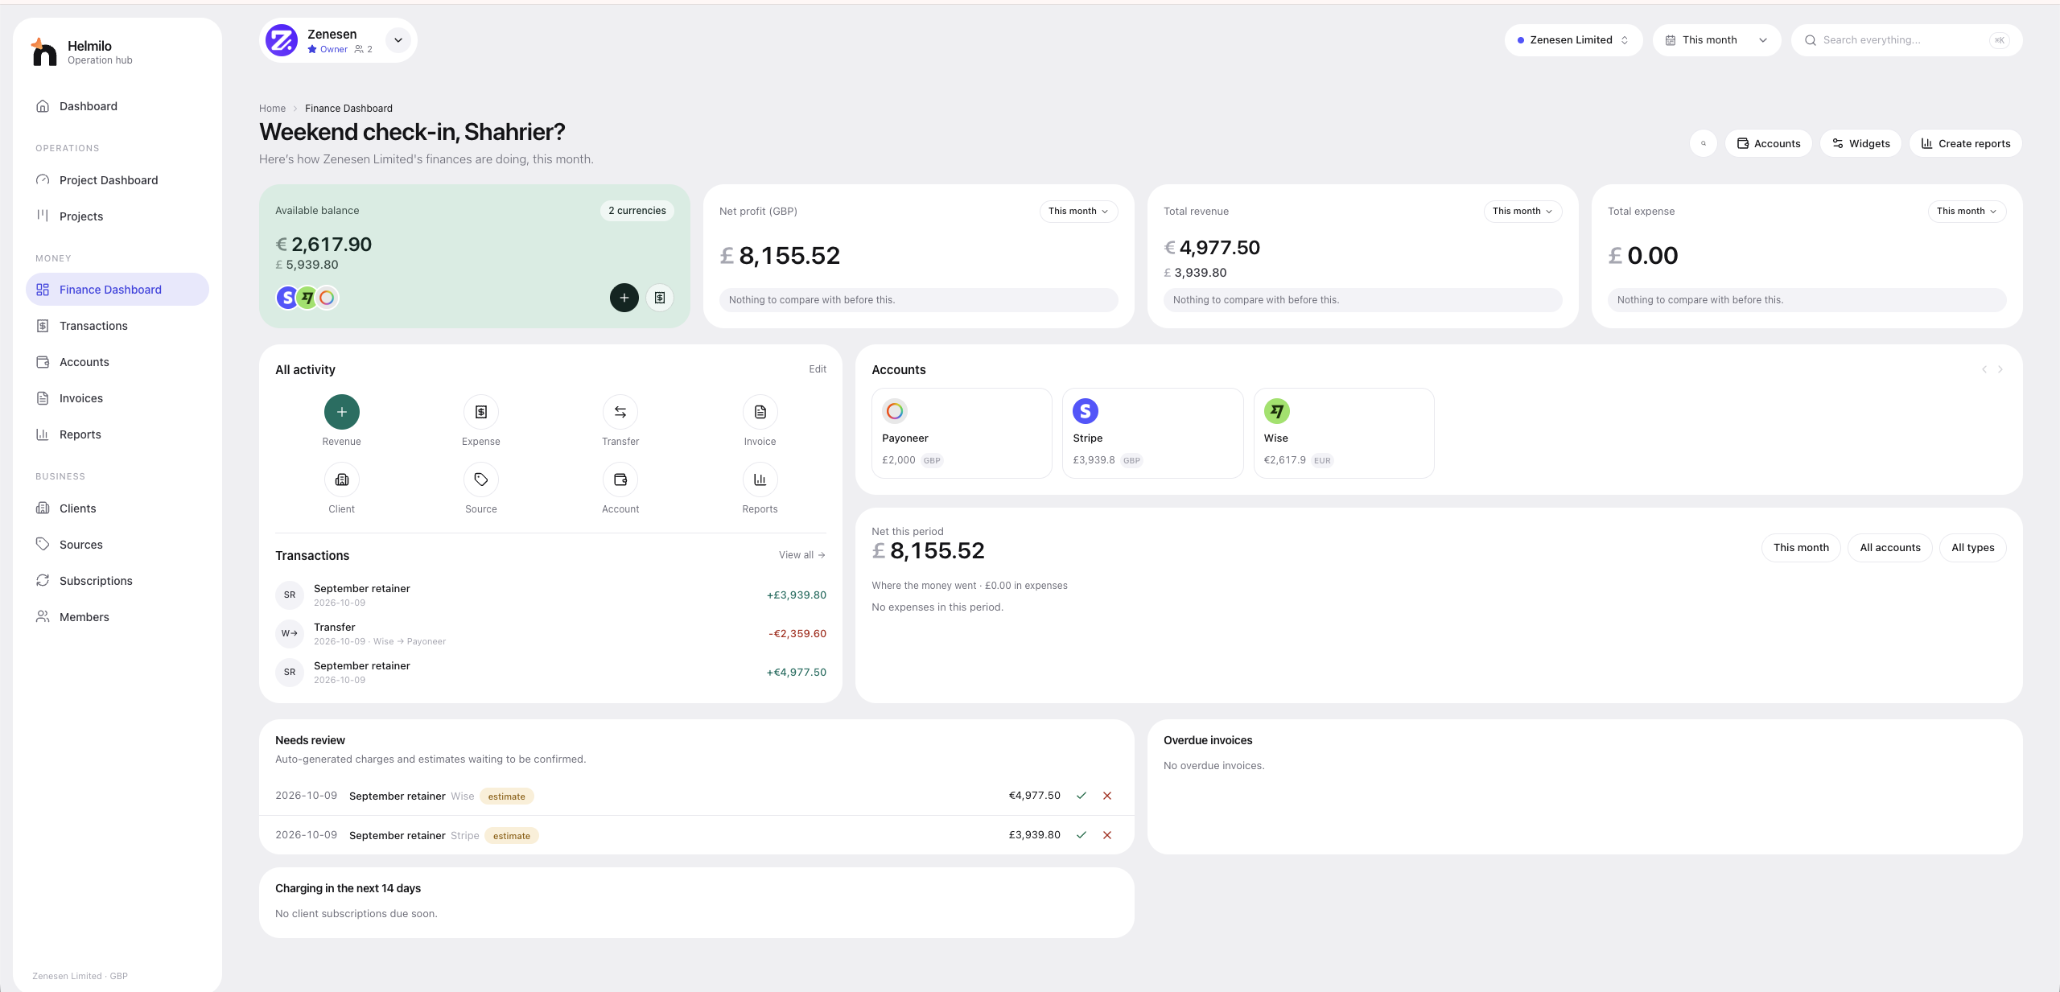Click the Members people icon in sidebar
Viewport: 2060px width, 992px height.
click(43, 617)
